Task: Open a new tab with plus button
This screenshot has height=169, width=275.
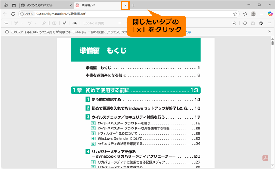Action: 133,5
